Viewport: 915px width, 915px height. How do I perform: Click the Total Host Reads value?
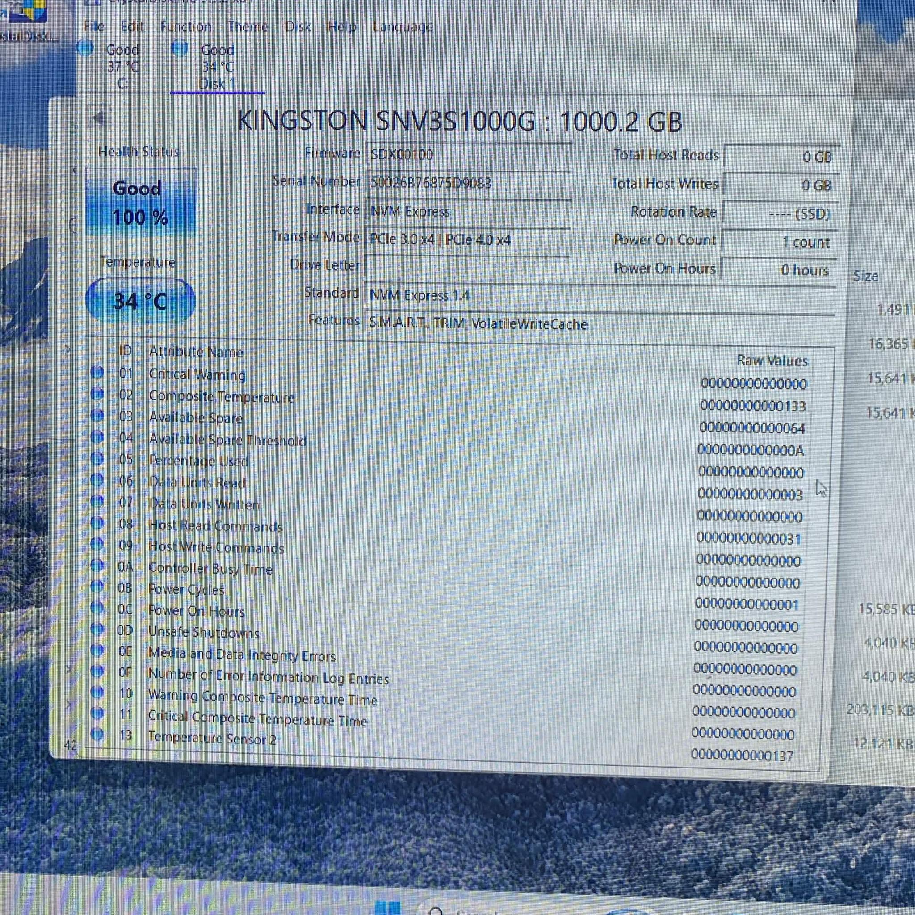pos(781,156)
